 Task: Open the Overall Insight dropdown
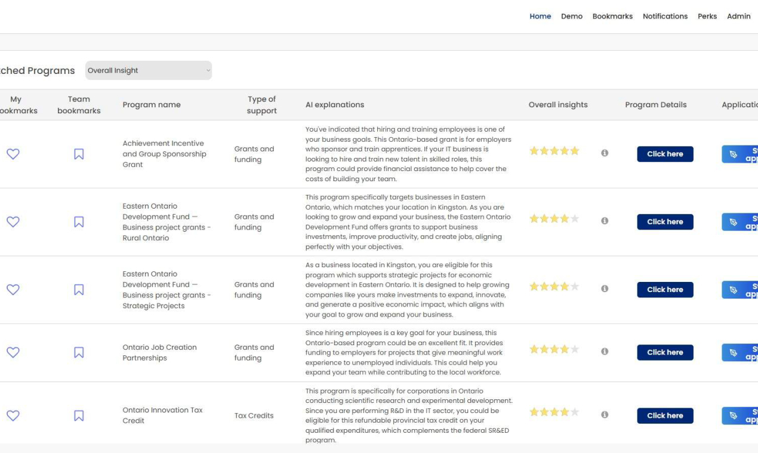[148, 70]
